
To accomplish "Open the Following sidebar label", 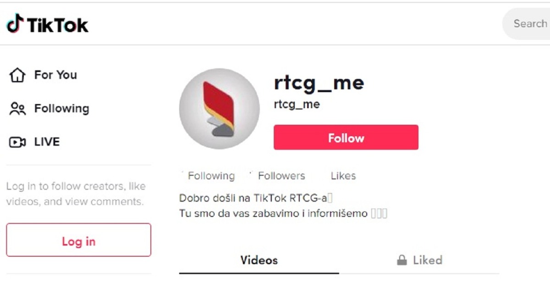I will pos(61,109).
